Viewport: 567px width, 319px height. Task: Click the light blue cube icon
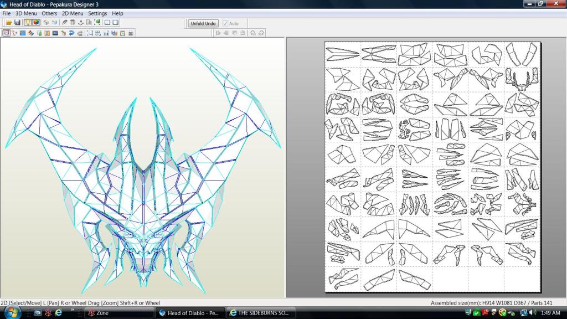click(54, 22)
